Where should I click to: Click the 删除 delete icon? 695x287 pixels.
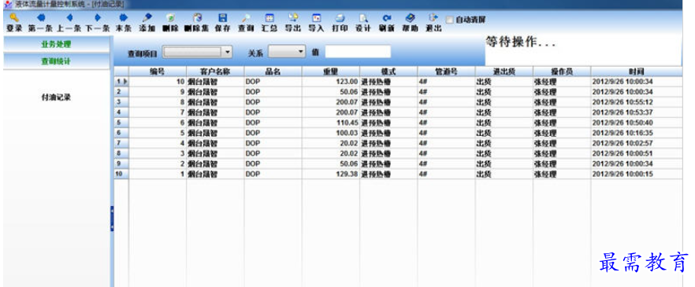[170, 17]
